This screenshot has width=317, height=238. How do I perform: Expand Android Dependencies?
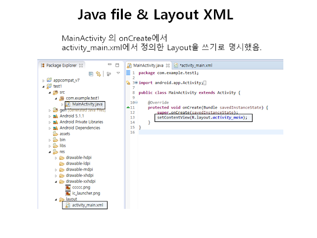(50, 128)
